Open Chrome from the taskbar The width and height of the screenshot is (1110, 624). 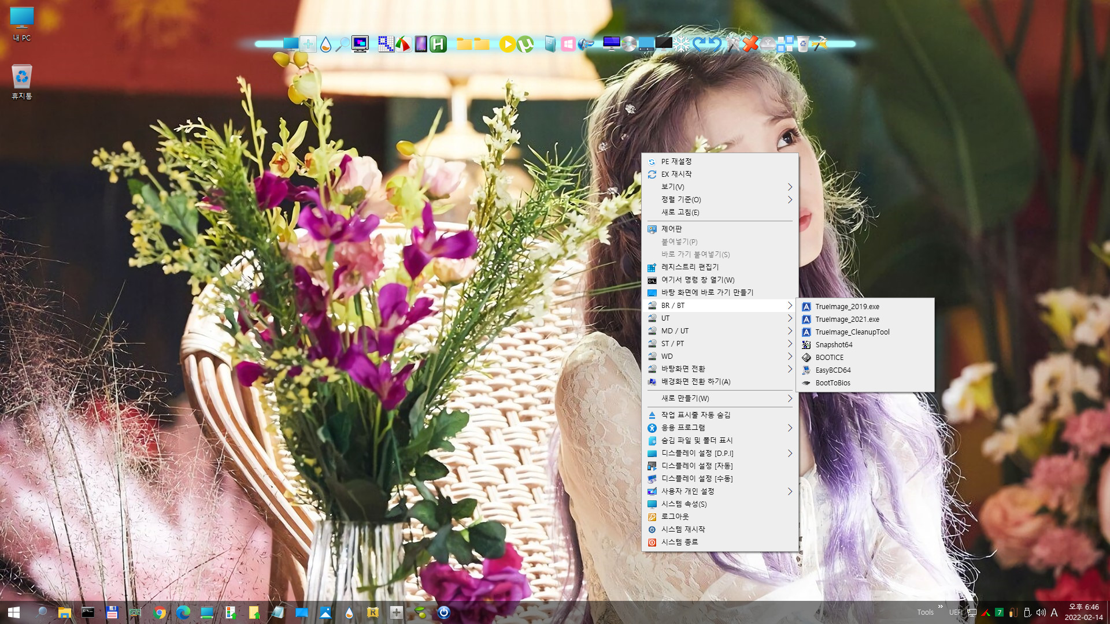160,612
